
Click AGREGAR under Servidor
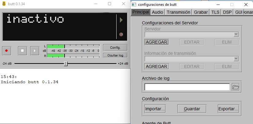(x=157, y=42)
